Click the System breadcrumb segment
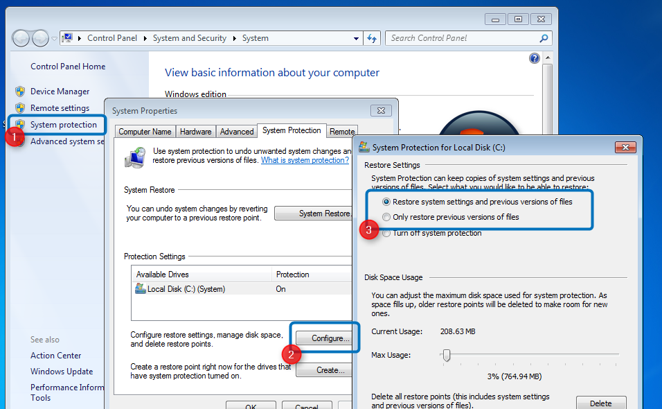The height and width of the screenshot is (409, 662). pos(255,38)
